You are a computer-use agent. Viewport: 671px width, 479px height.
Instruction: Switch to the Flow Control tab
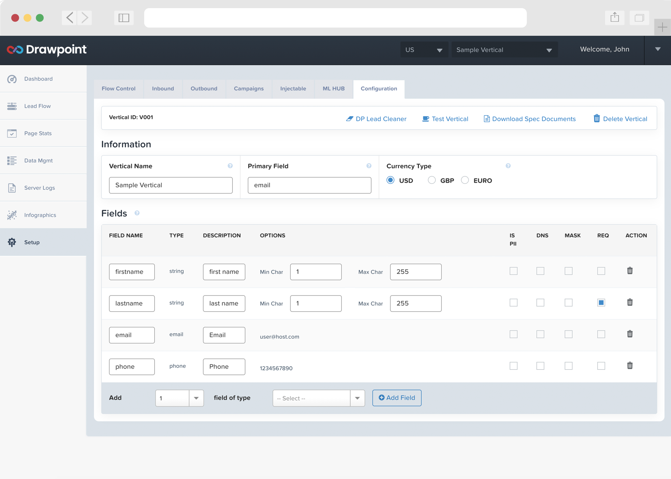tap(118, 89)
